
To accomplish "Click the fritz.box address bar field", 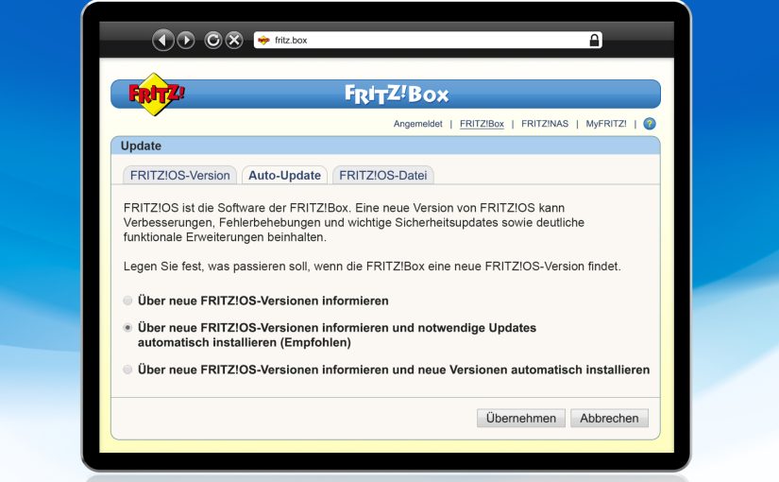I will [428, 40].
